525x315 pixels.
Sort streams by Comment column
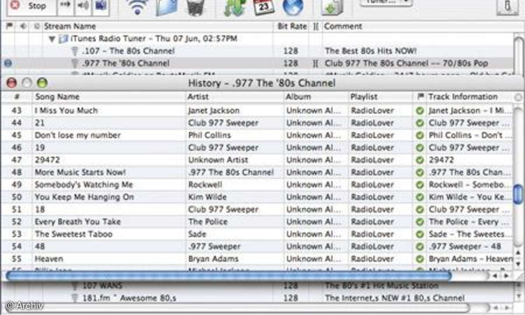(418, 26)
